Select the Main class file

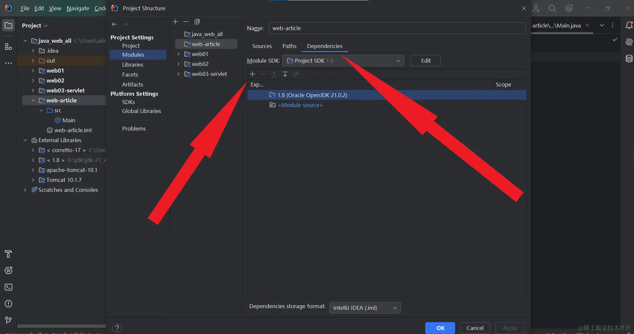coord(65,120)
